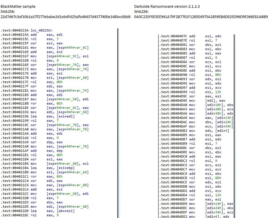Select row 004021B6 mov [esp+94h+var_60], esi

click(x=45, y=164)
